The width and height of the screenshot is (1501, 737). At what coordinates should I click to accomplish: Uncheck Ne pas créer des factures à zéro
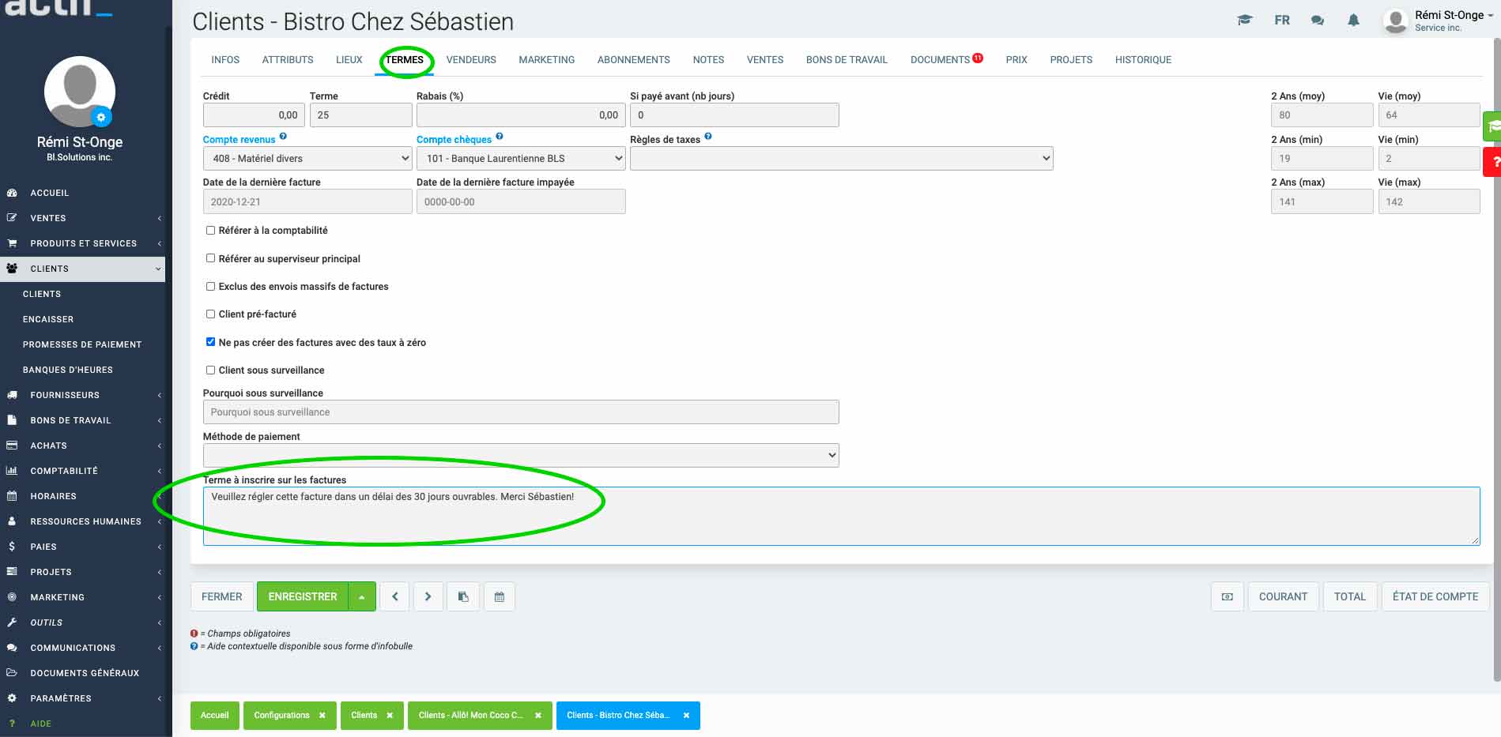(x=210, y=342)
